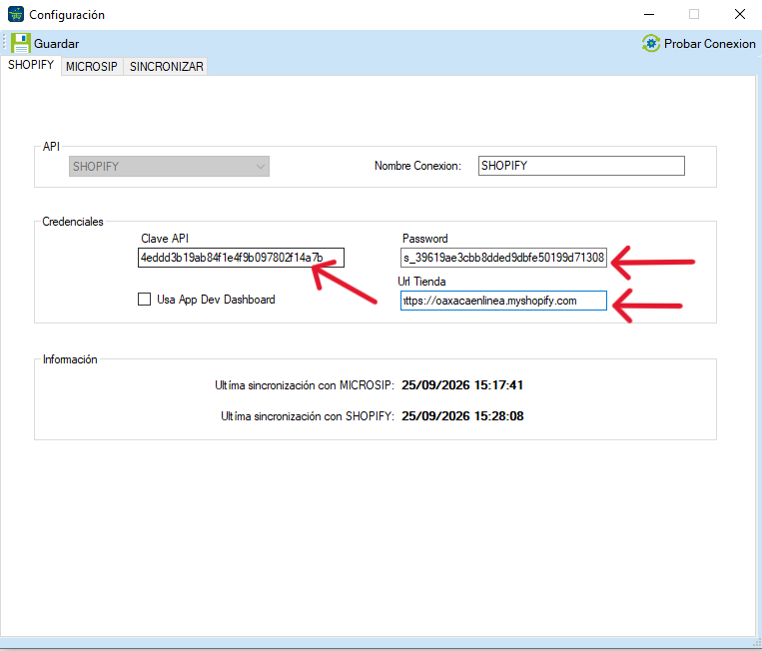
Task: Click the window resize grip in the bottom corner
Action: point(757,643)
